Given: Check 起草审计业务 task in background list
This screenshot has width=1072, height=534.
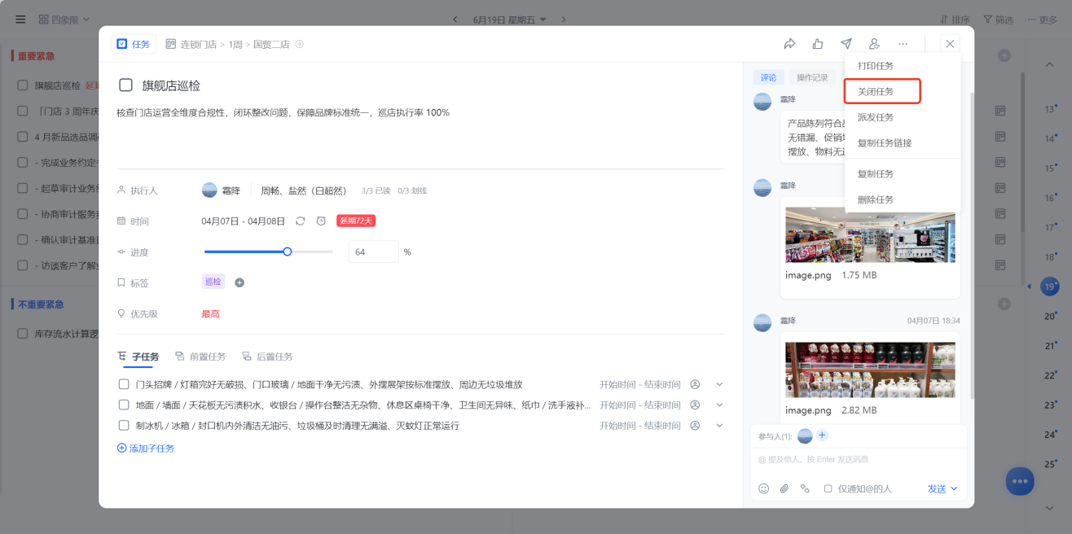Looking at the screenshot, I should click(x=22, y=189).
